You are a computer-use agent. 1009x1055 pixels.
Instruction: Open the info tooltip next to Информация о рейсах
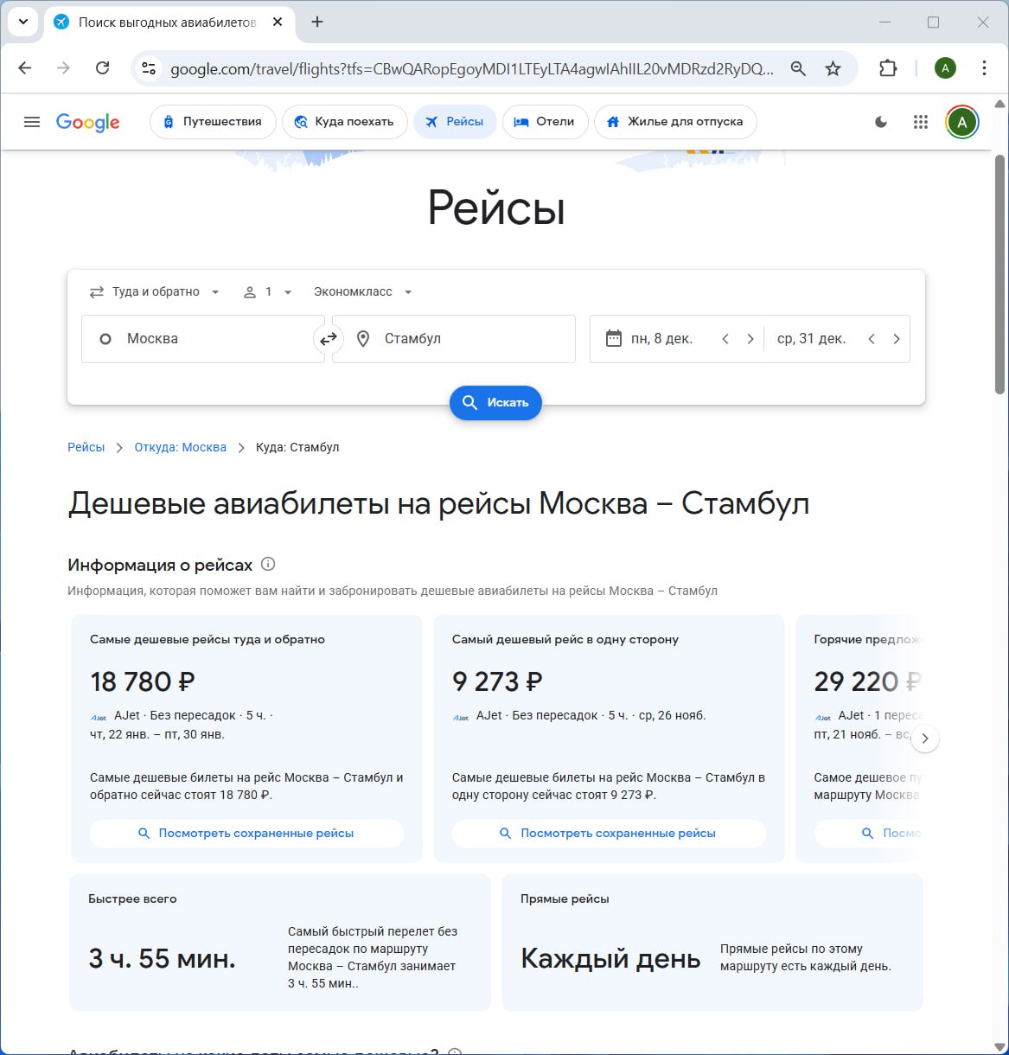(x=268, y=564)
